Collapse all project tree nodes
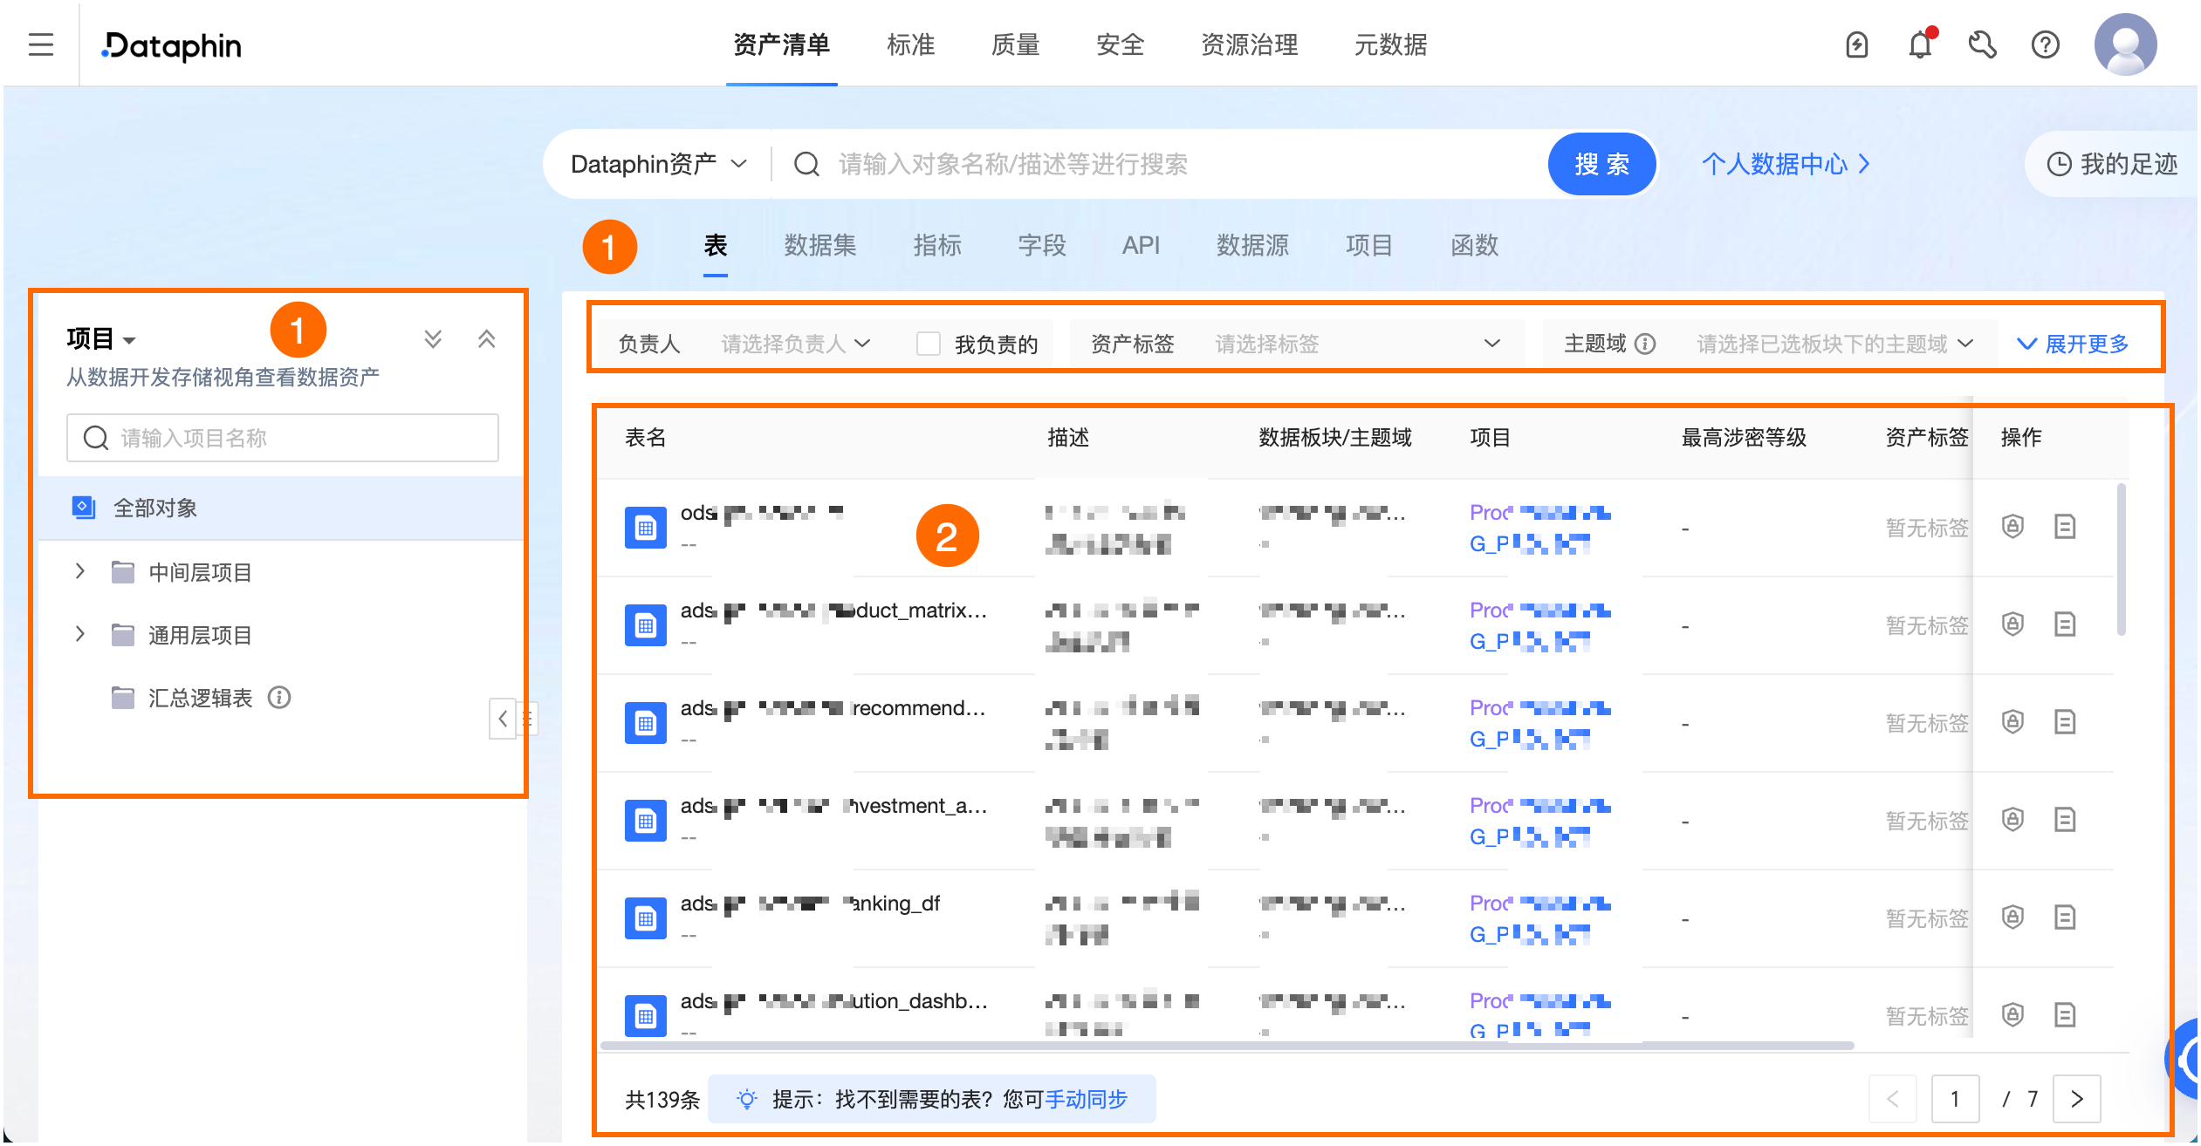 (x=487, y=338)
